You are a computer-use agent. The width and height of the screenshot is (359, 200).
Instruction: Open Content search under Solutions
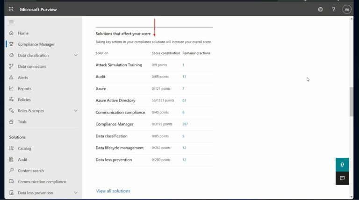coord(31,171)
